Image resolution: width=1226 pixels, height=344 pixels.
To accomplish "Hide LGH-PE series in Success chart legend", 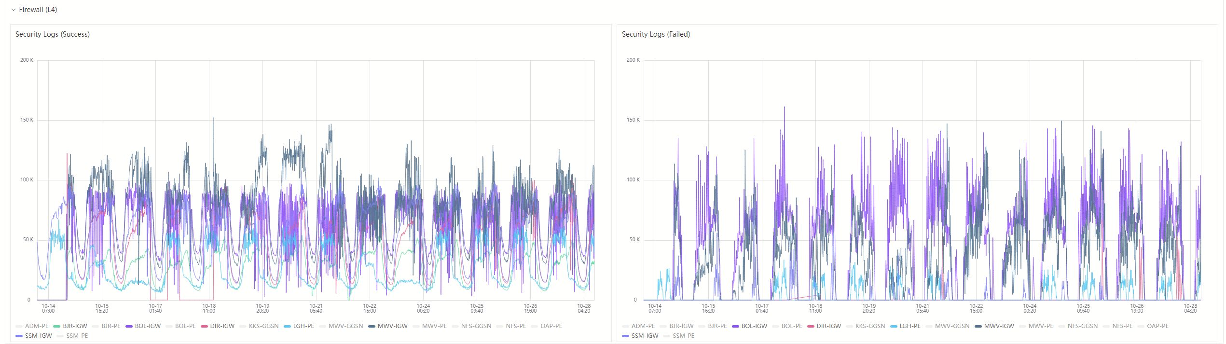I will (x=303, y=326).
